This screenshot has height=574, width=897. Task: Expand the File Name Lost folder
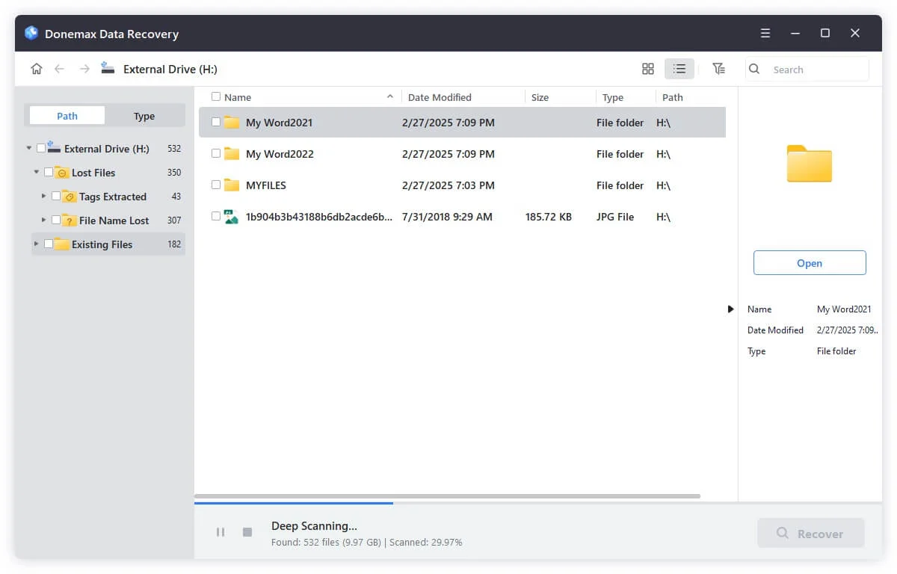pyautogui.click(x=44, y=220)
